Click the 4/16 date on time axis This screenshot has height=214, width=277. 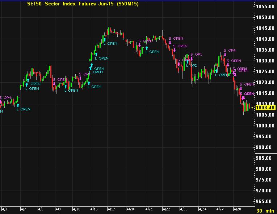tap(94, 209)
